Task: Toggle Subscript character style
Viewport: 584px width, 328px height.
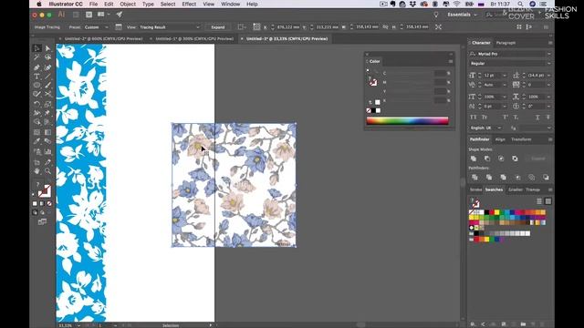Action: click(x=516, y=118)
